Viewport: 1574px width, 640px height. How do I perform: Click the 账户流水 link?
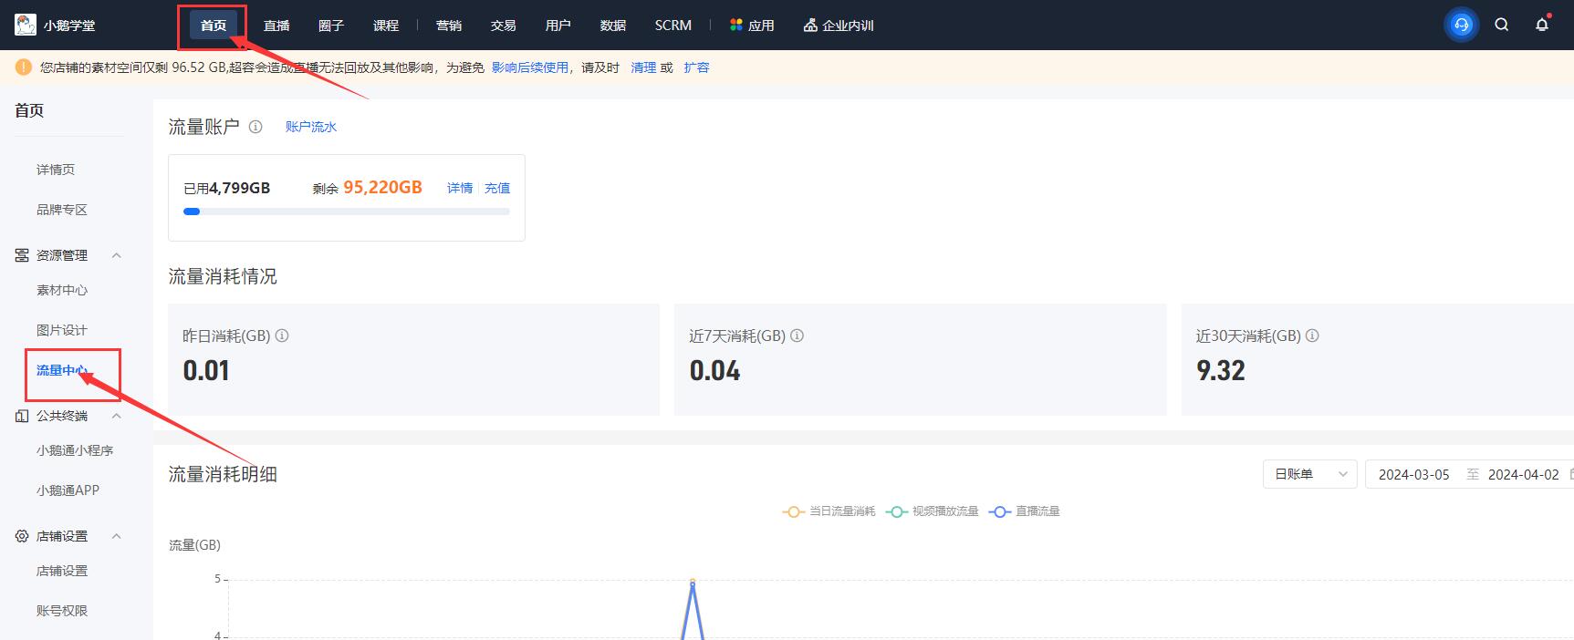[310, 127]
